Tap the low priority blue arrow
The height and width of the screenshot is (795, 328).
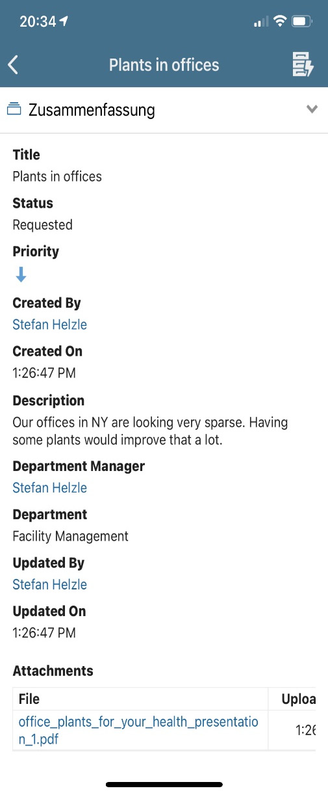click(21, 275)
